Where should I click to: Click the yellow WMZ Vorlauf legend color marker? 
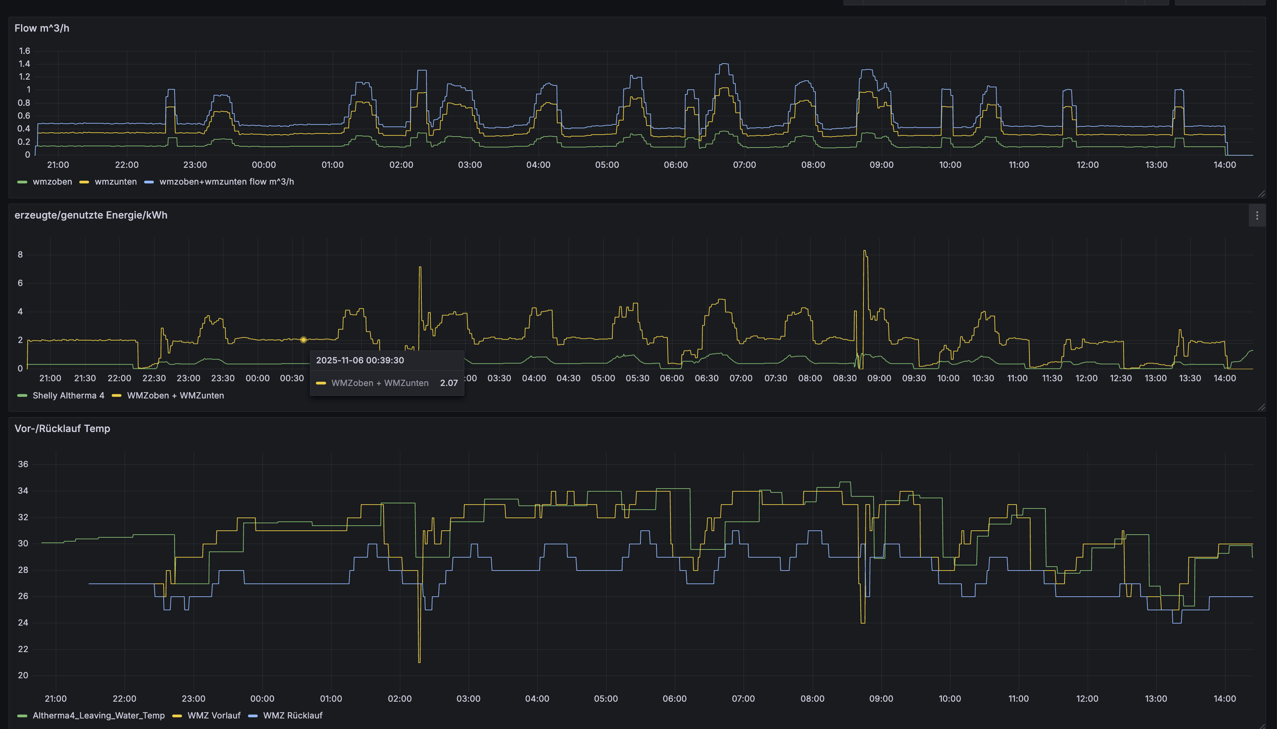177,716
